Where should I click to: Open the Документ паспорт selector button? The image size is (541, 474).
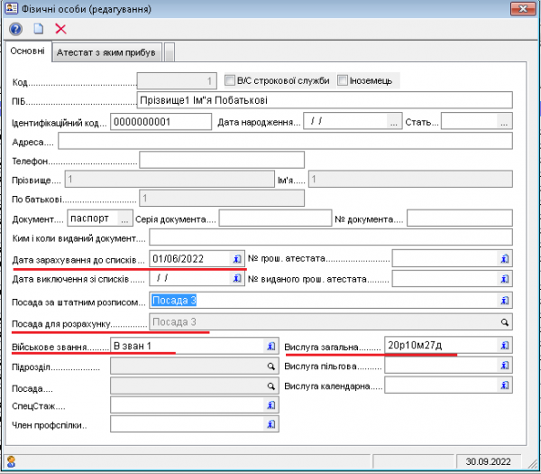pos(125,218)
